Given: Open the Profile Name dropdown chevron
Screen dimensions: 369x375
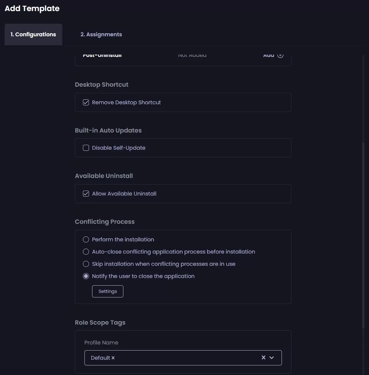Looking at the screenshot, I should (x=271, y=357).
